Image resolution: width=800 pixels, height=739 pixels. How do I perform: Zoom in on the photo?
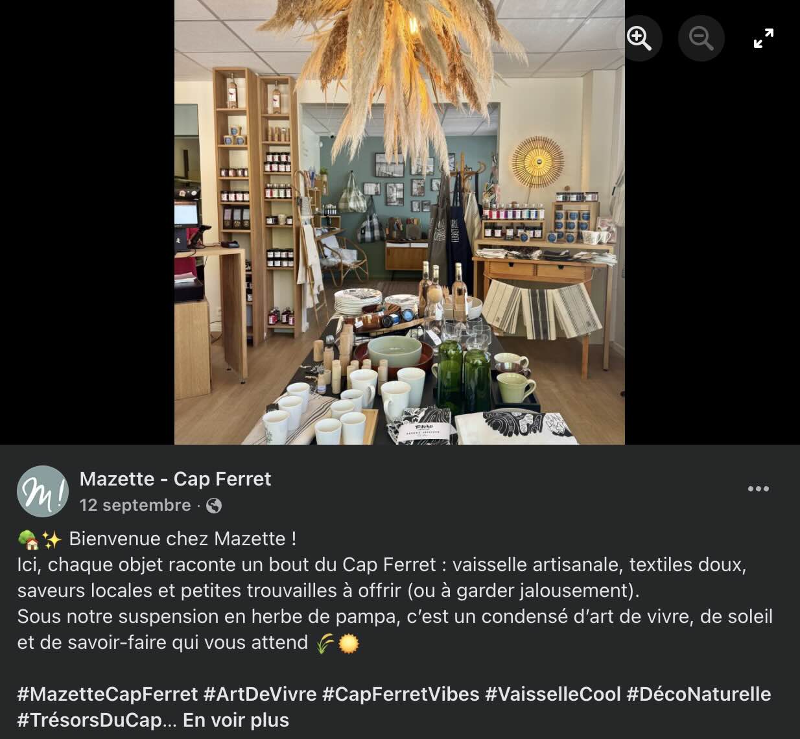(639, 38)
